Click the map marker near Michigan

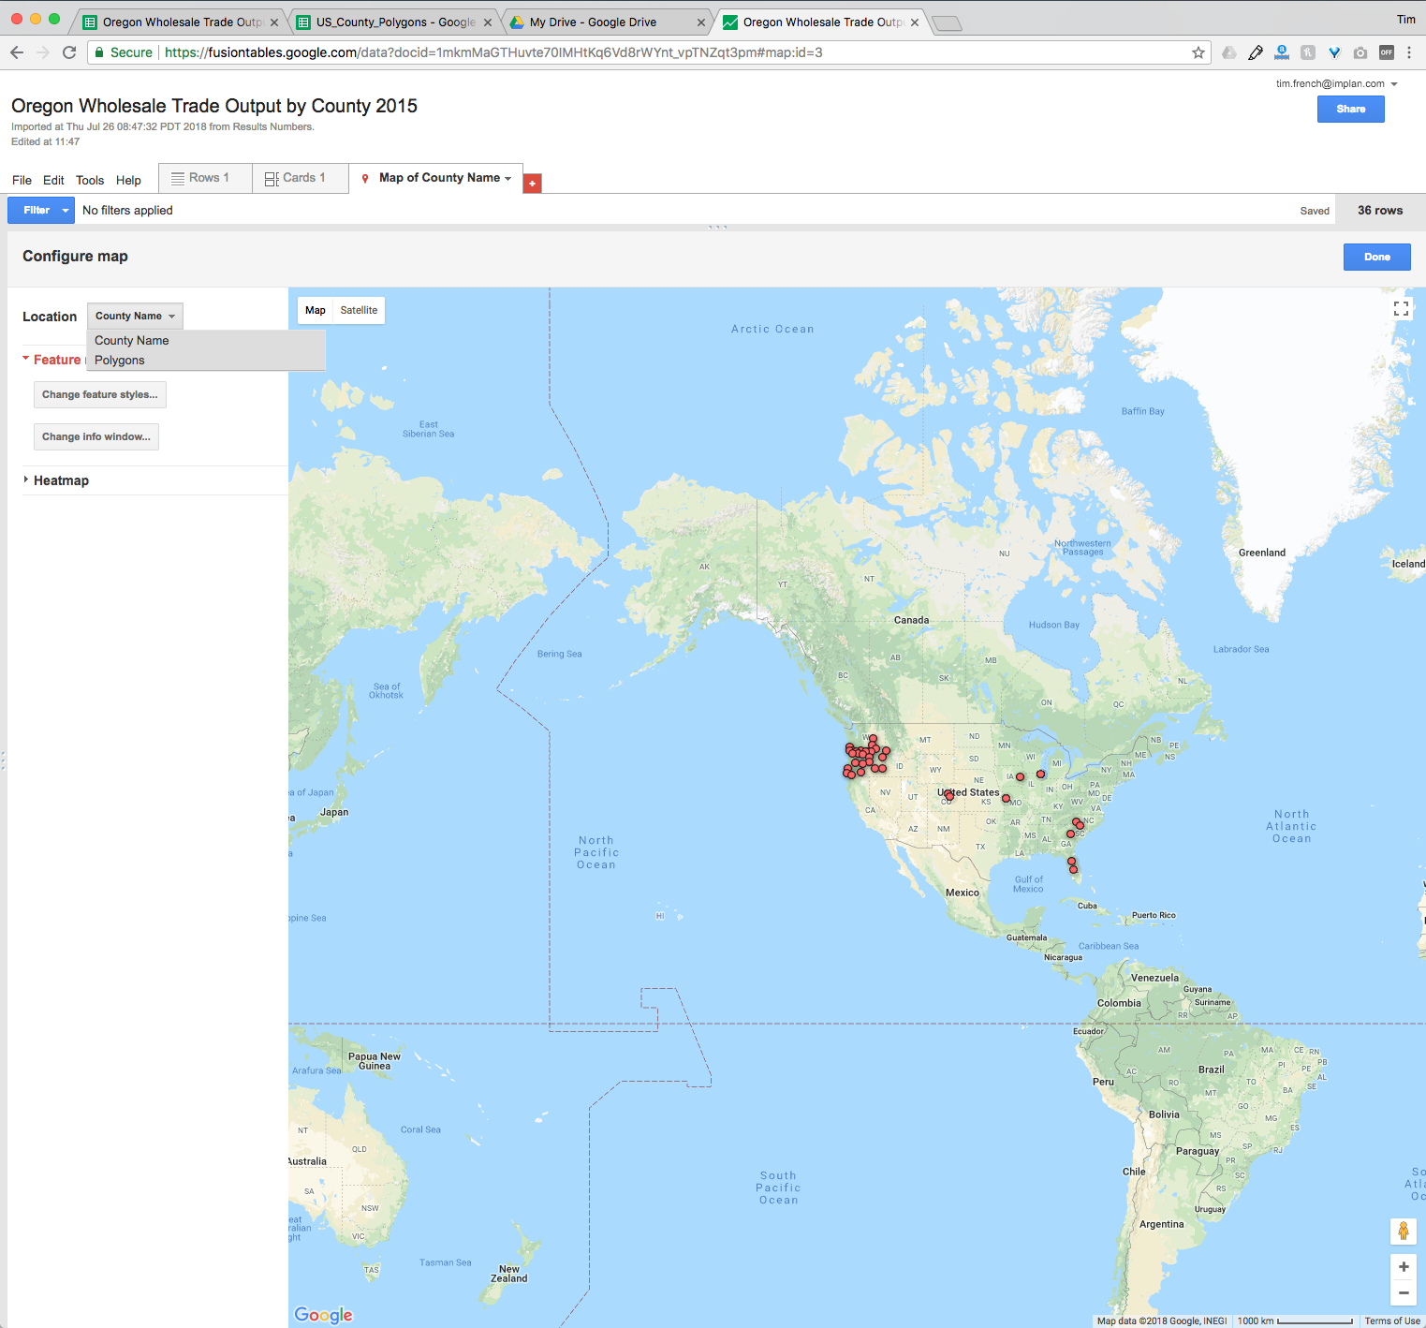pos(1040,775)
